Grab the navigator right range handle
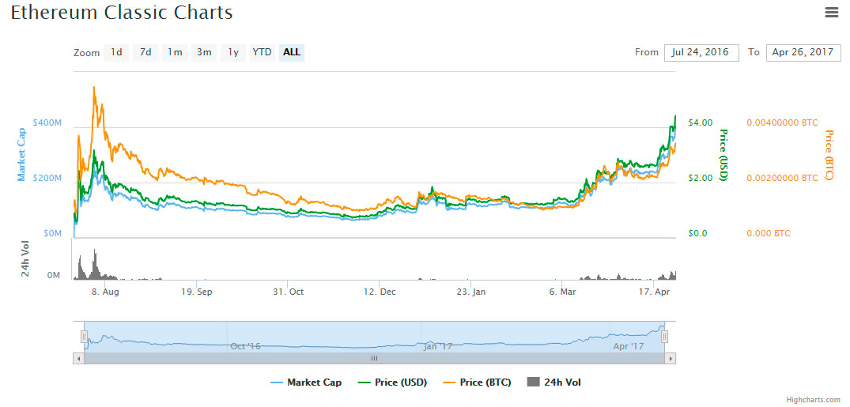850x407 pixels. click(664, 337)
